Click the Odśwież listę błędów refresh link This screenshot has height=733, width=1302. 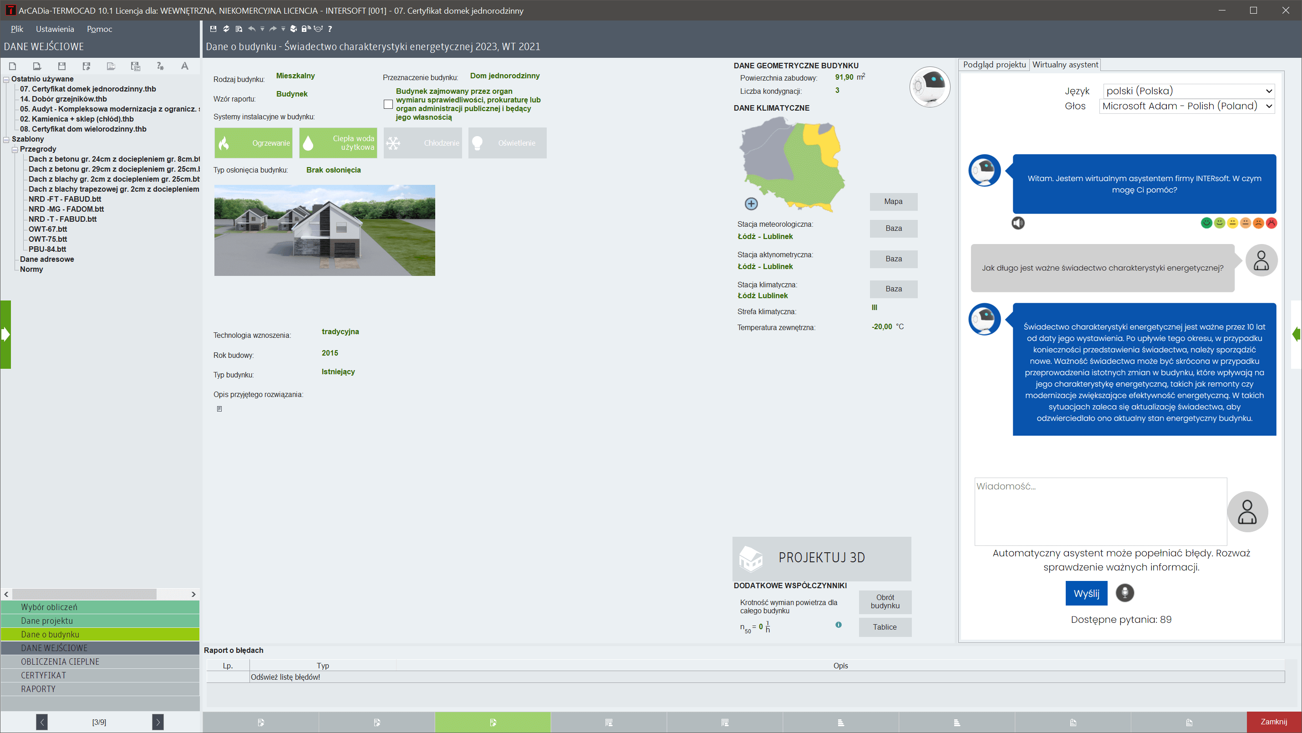[285, 677]
